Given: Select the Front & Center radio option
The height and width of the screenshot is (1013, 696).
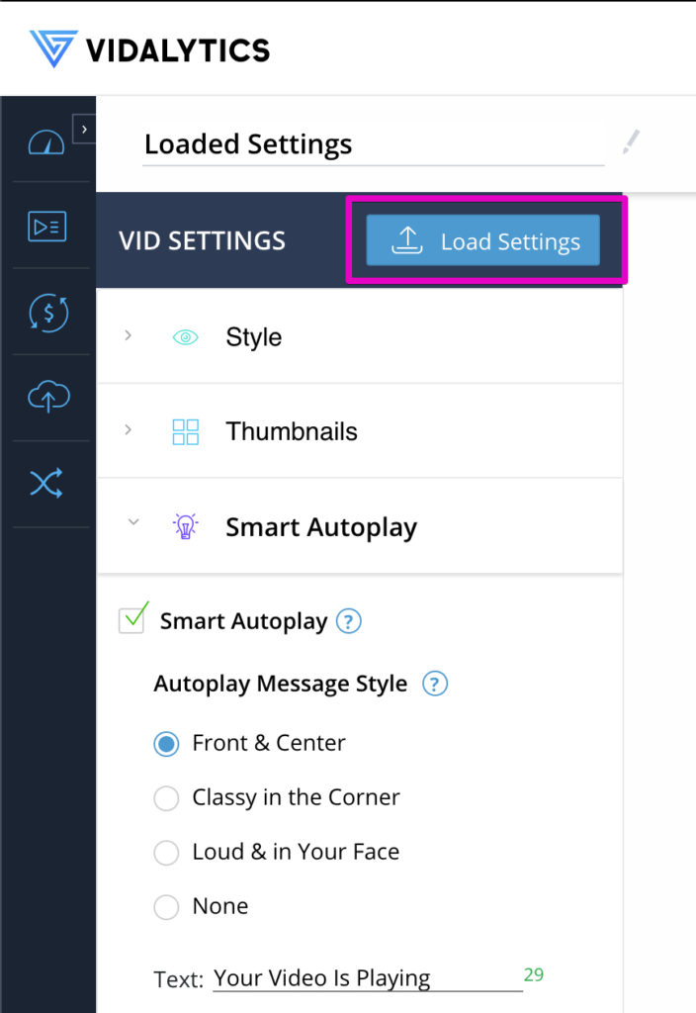Looking at the screenshot, I should (x=166, y=744).
